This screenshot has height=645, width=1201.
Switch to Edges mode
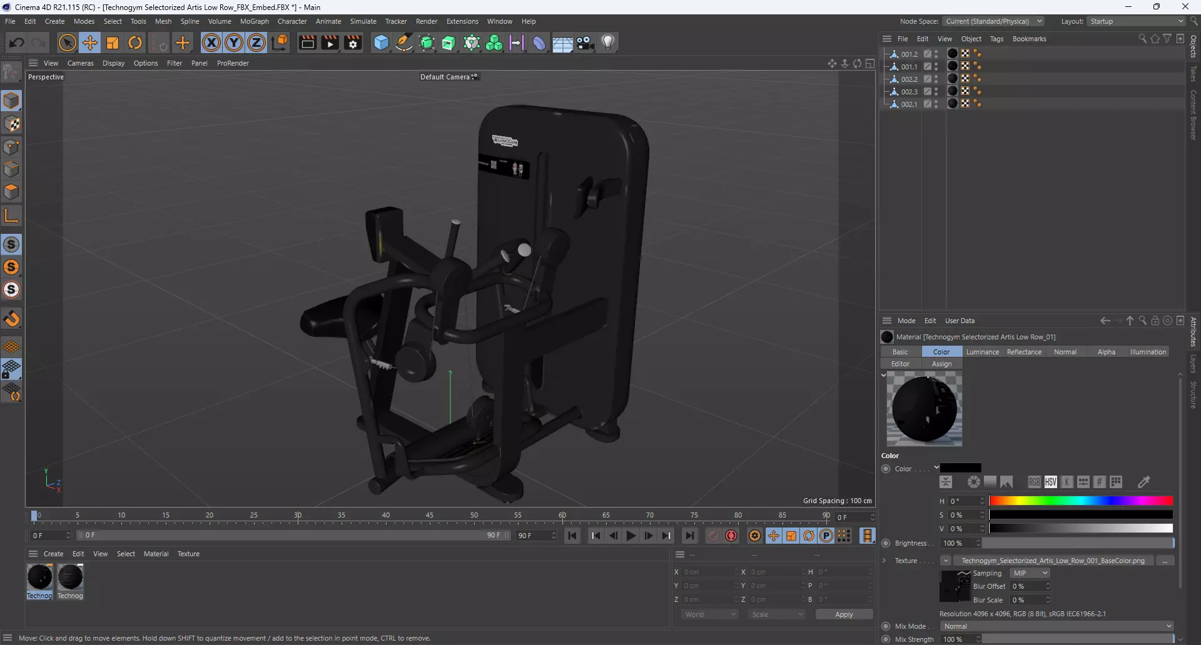12,169
